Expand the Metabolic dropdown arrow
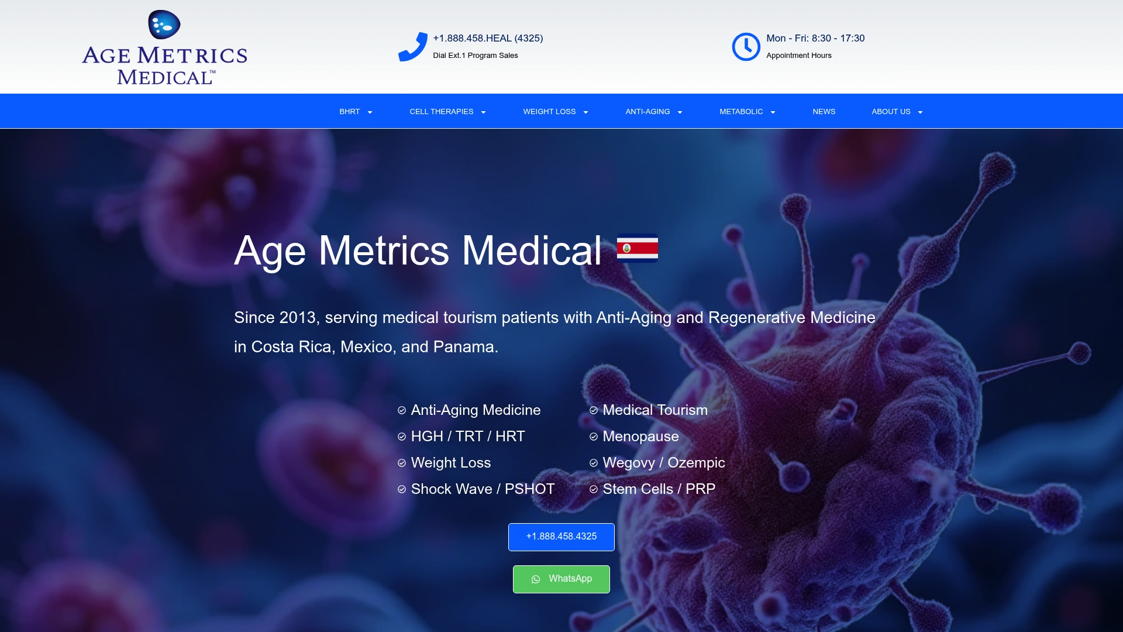Image resolution: width=1123 pixels, height=632 pixels. coord(773,112)
